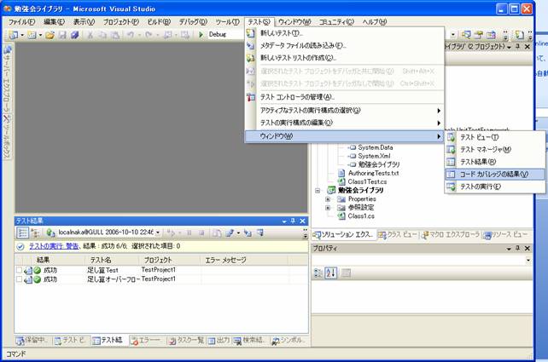This screenshot has height=362, width=548.
Task: Expand the Properties node under 勉強会ライブラリ
Action: tap(329, 199)
